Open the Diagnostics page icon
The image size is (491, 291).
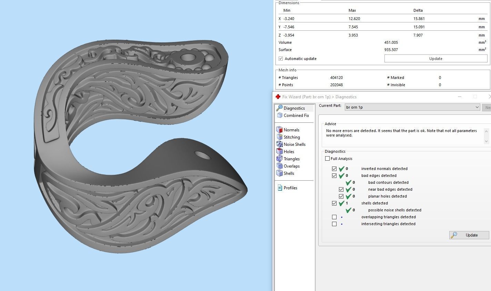(x=279, y=108)
